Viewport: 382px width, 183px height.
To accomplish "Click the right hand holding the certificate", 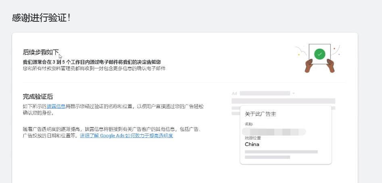I will tap(331, 66).
